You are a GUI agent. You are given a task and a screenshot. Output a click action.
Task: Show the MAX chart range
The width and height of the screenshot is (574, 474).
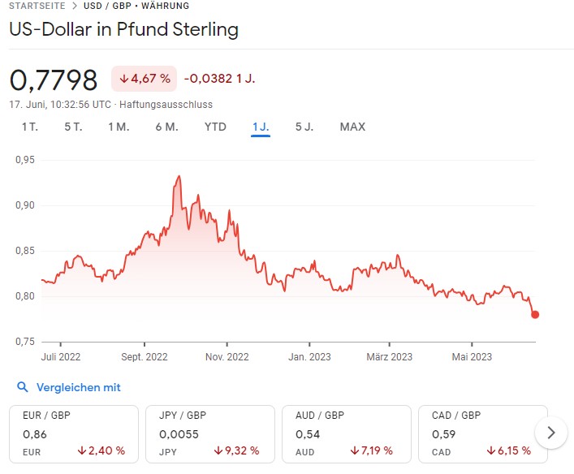(352, 127)
